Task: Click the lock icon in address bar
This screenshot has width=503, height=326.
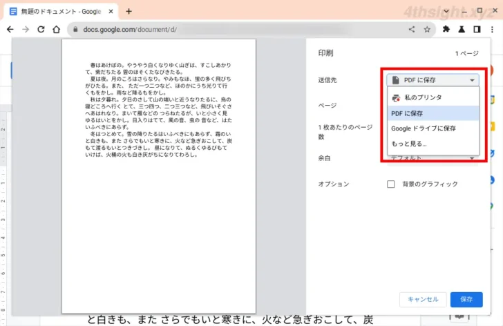Action: 75,29
